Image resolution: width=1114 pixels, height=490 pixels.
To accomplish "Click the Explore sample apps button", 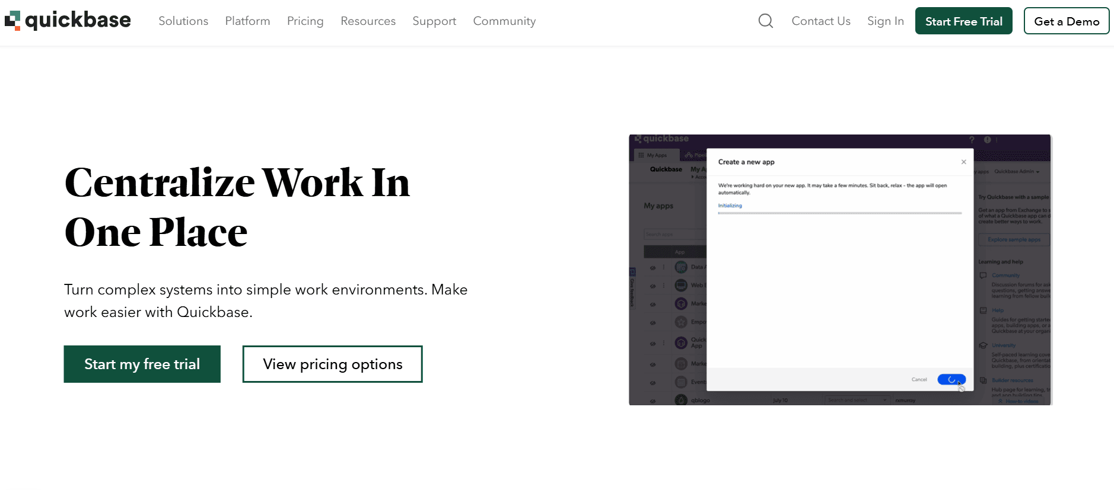I will (x=1014, y=239).
